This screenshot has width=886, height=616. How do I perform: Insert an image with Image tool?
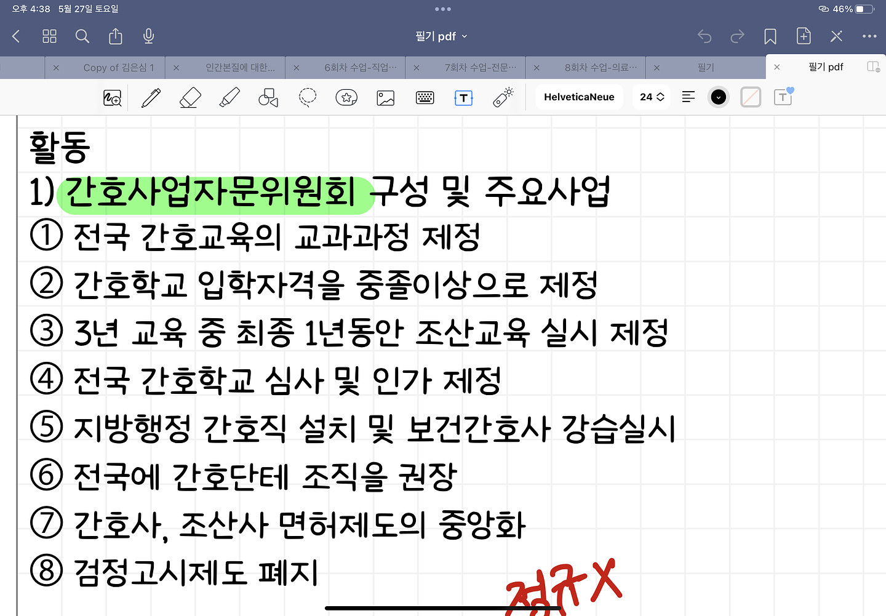pyautogui.click(x=386, y=98)
